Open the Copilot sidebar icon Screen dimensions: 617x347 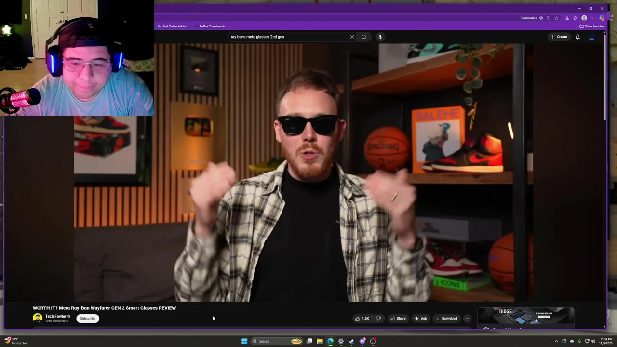tap(602, 18)
